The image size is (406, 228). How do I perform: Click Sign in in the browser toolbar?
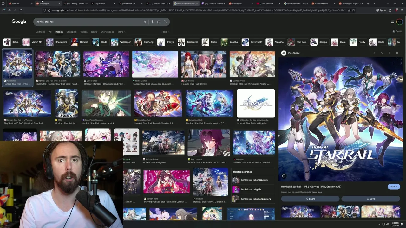click(381, 10)
